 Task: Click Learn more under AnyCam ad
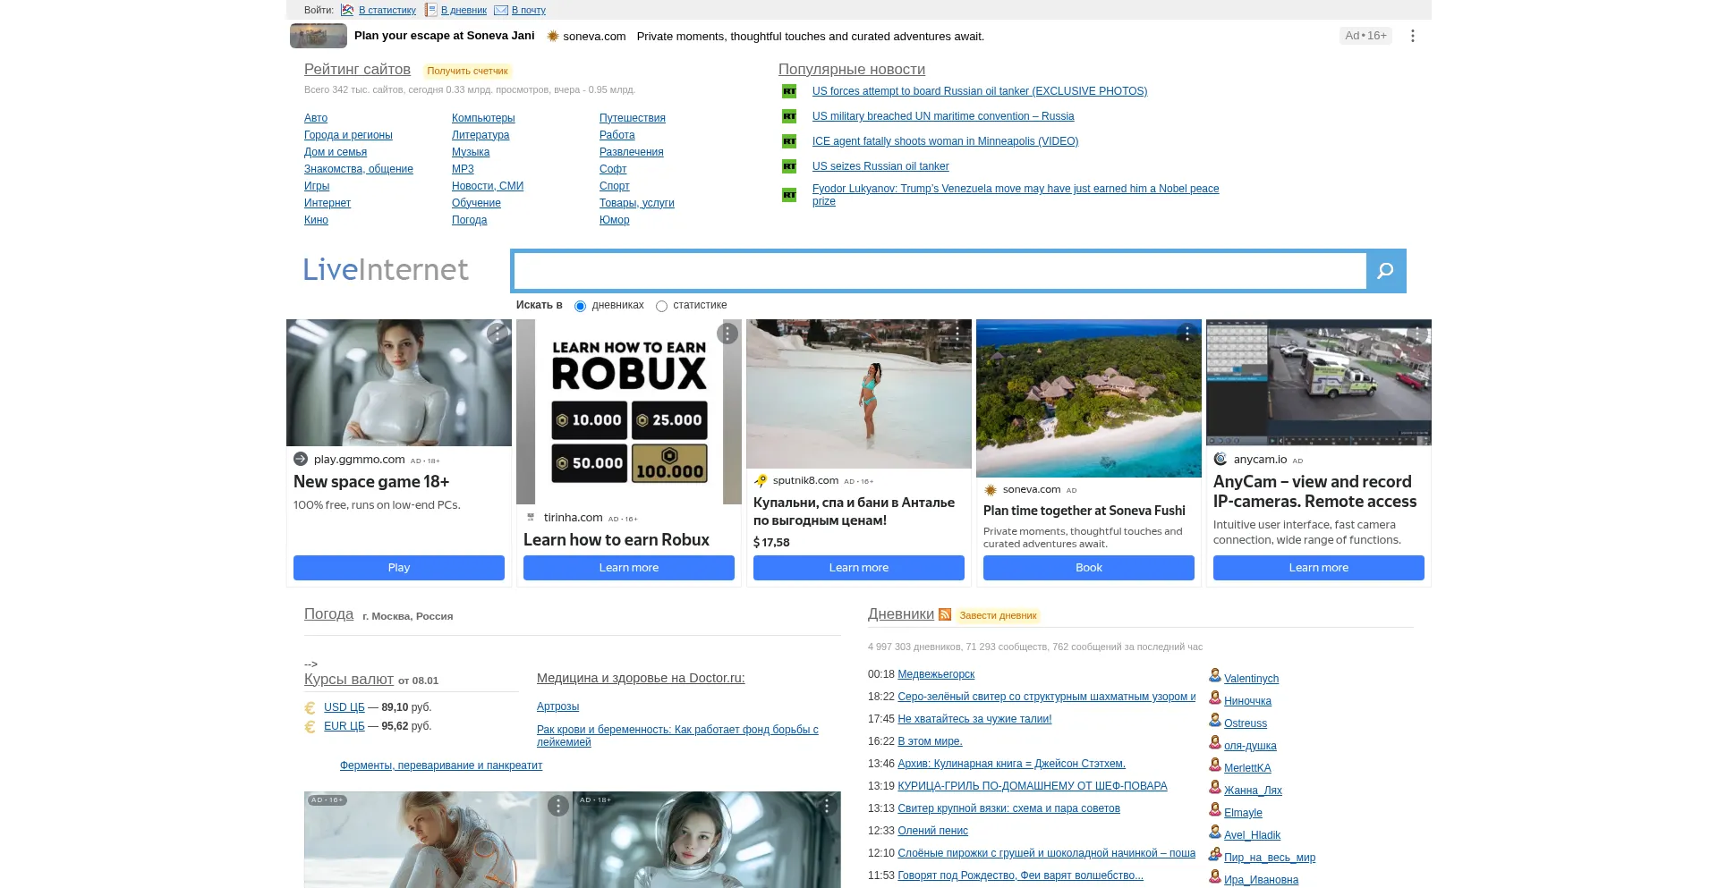tap(1319, 568)
